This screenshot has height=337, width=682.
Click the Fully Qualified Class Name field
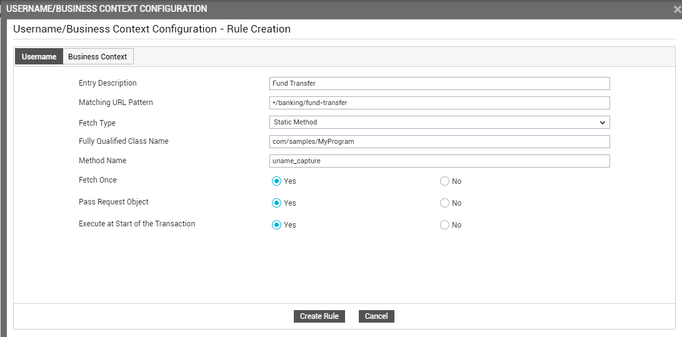tap(439, 141)
